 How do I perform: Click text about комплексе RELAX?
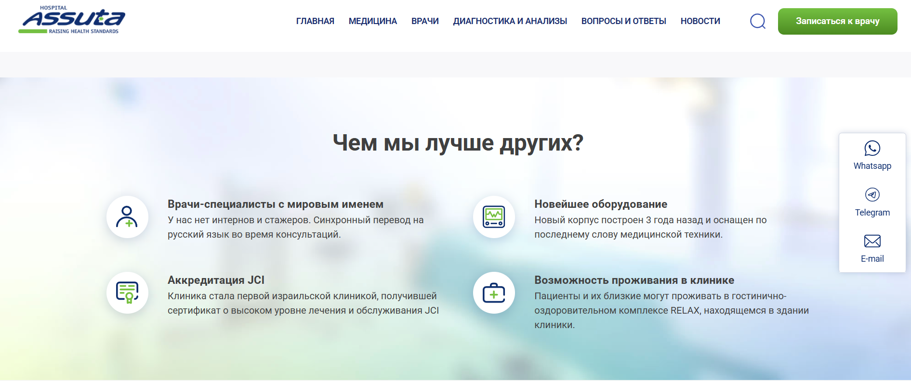pyautogui.click(x=672, y=310)
